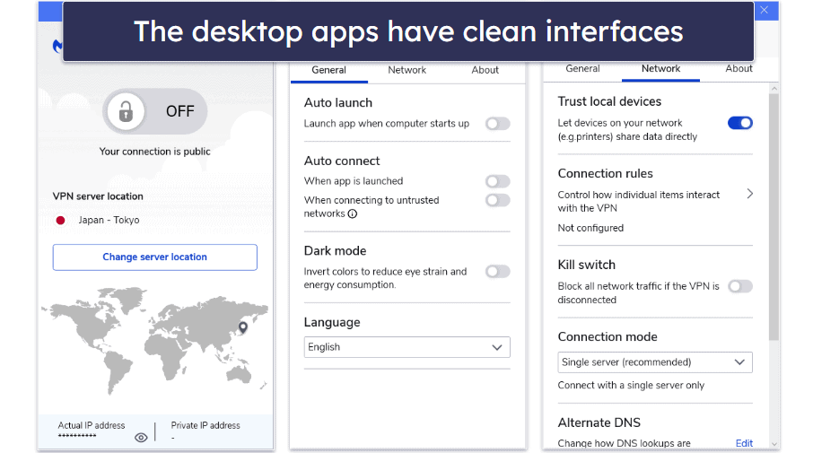Screen dimensions: 813x453
Task: Open the Language dropdown showing English
Action: [x=407, y=347]
